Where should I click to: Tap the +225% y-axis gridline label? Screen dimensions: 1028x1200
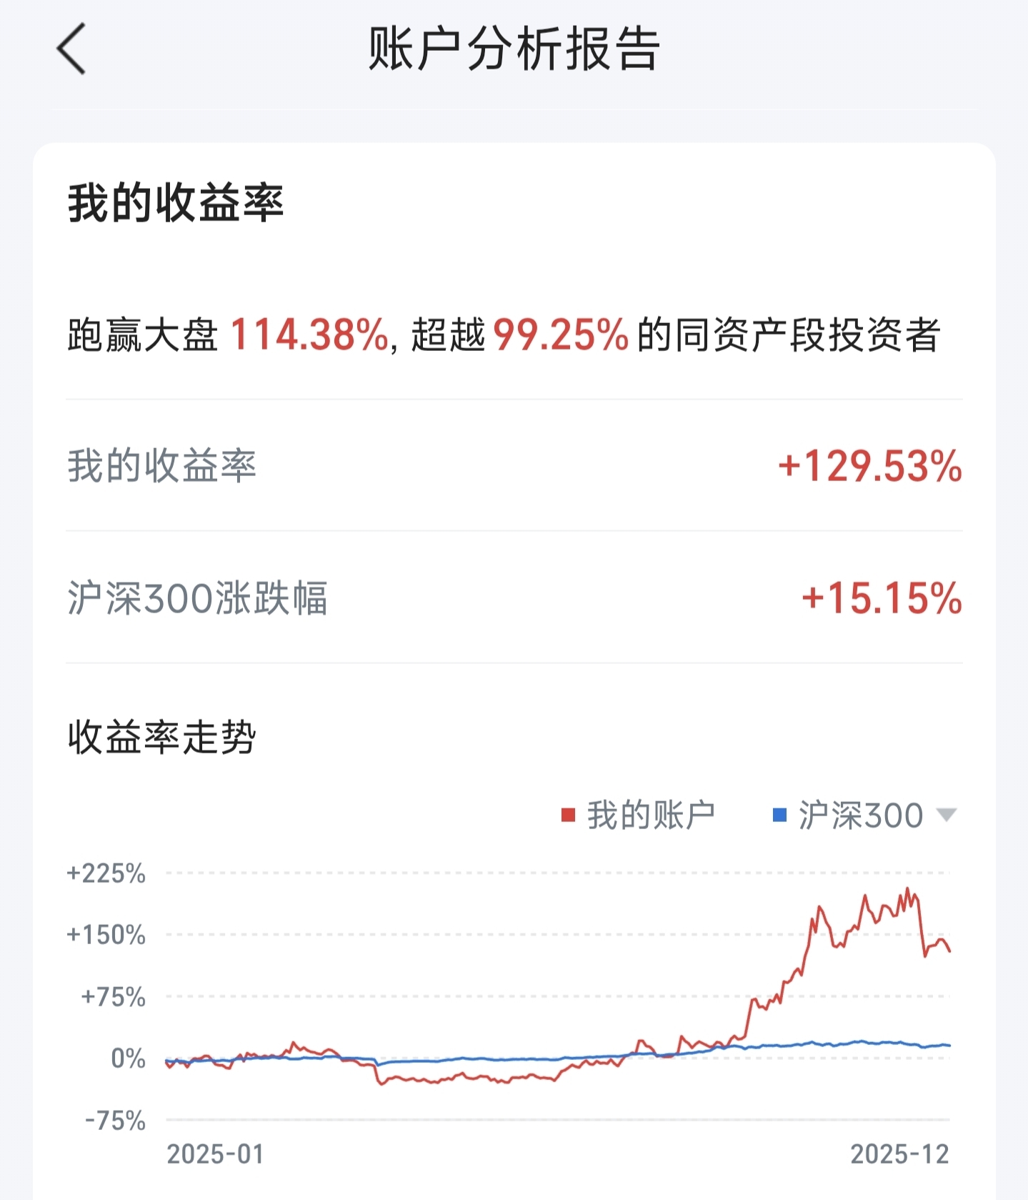(106, 873)
